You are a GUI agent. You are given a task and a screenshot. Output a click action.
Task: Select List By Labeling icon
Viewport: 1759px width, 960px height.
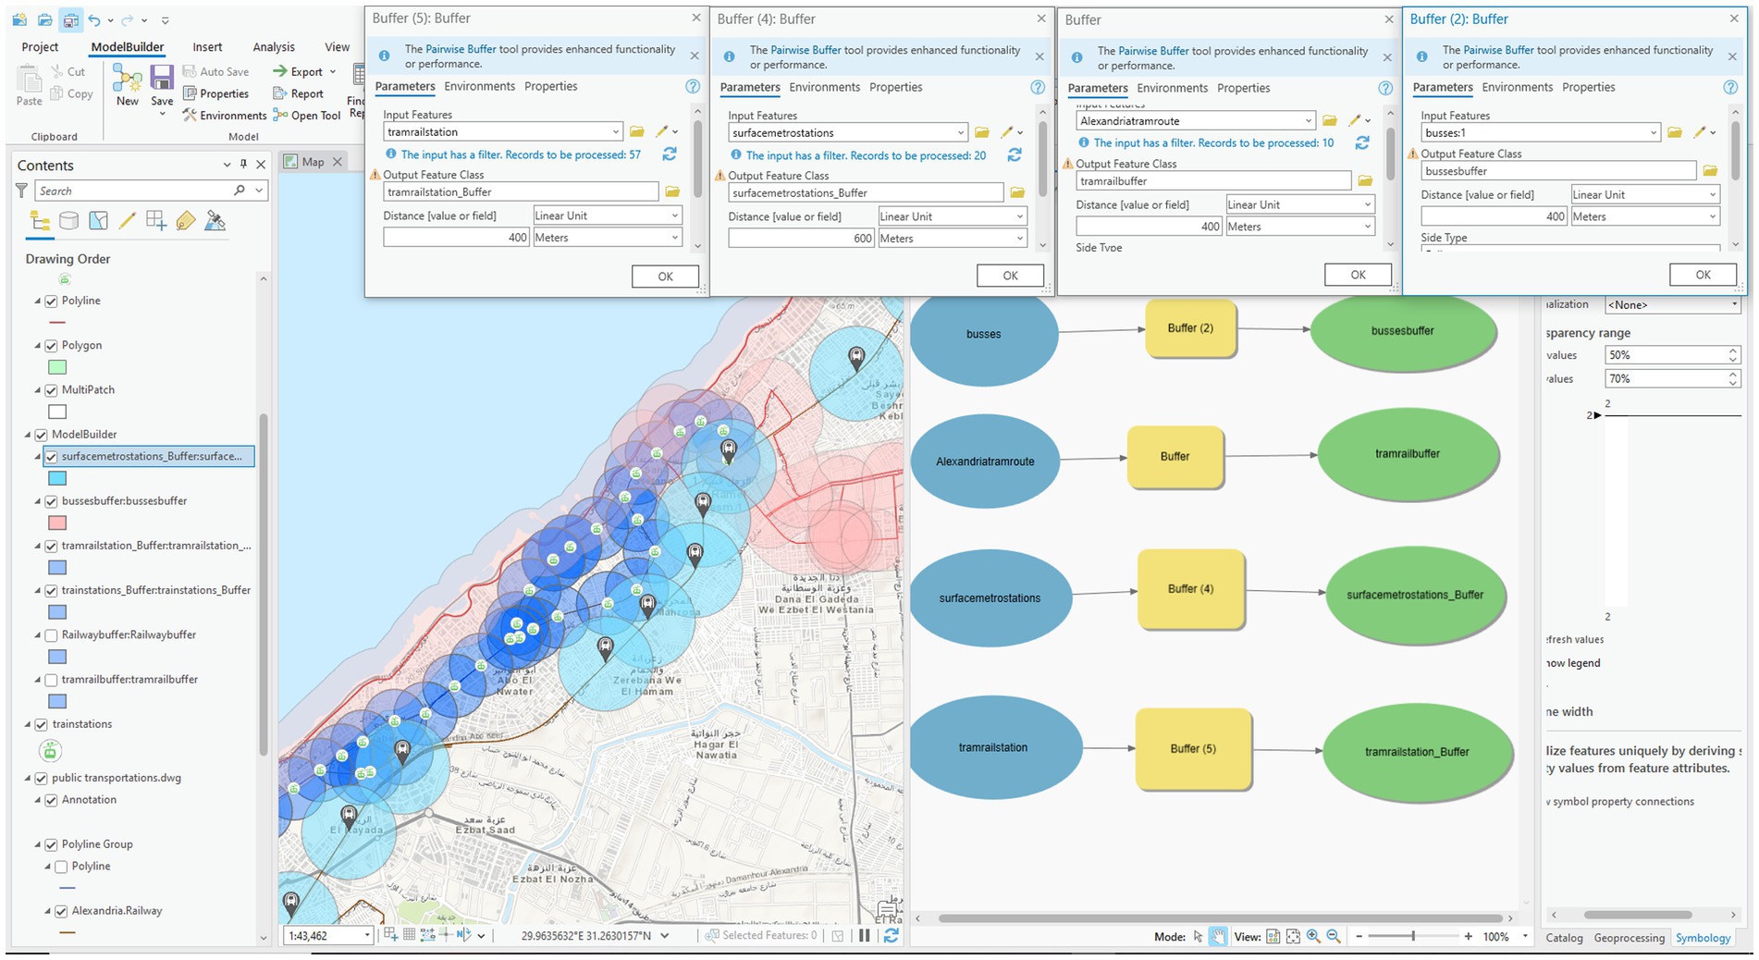186,221
